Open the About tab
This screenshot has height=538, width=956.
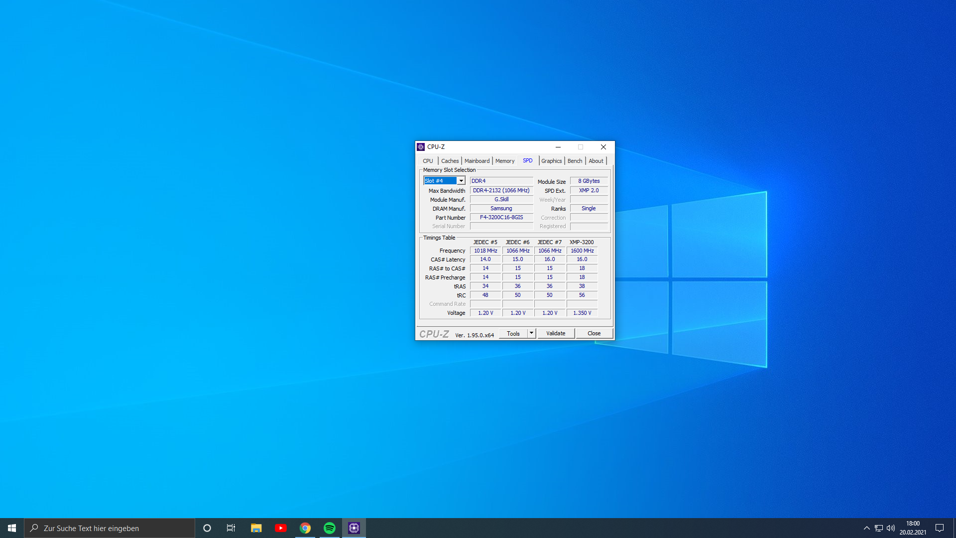[596, 160]
